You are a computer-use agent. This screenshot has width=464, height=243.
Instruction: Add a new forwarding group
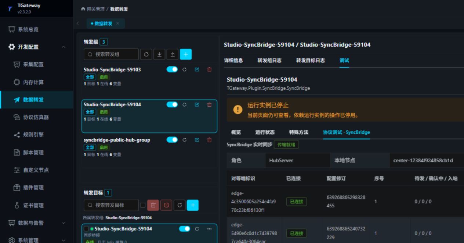[186, 54]
